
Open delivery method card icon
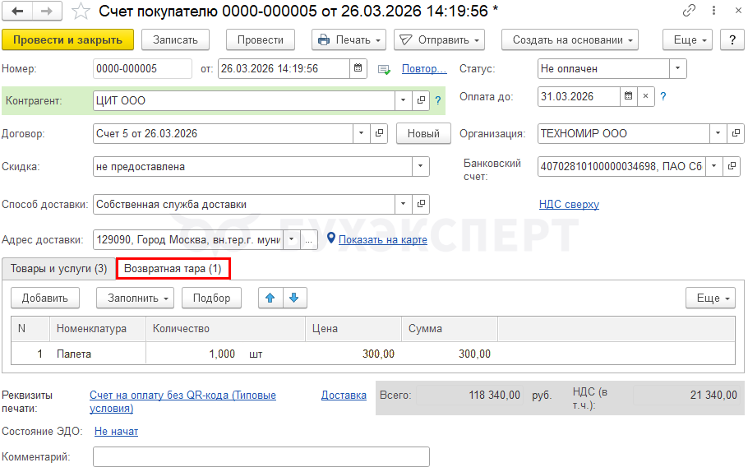(421, 204)
